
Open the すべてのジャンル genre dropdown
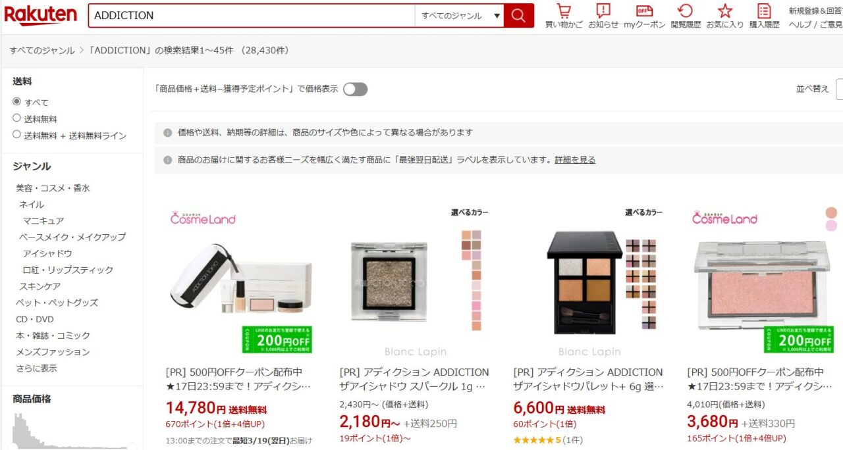(x=460, y=16)
